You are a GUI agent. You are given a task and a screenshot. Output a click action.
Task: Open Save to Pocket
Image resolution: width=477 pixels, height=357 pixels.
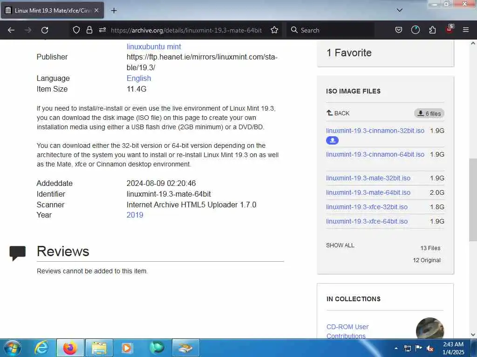[399, 30]
